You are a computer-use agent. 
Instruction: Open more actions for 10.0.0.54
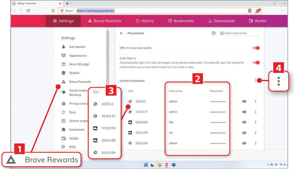pos(256,143)
